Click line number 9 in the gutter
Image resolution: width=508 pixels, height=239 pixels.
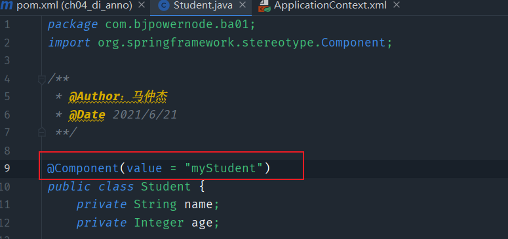click(x=7, y=168)
